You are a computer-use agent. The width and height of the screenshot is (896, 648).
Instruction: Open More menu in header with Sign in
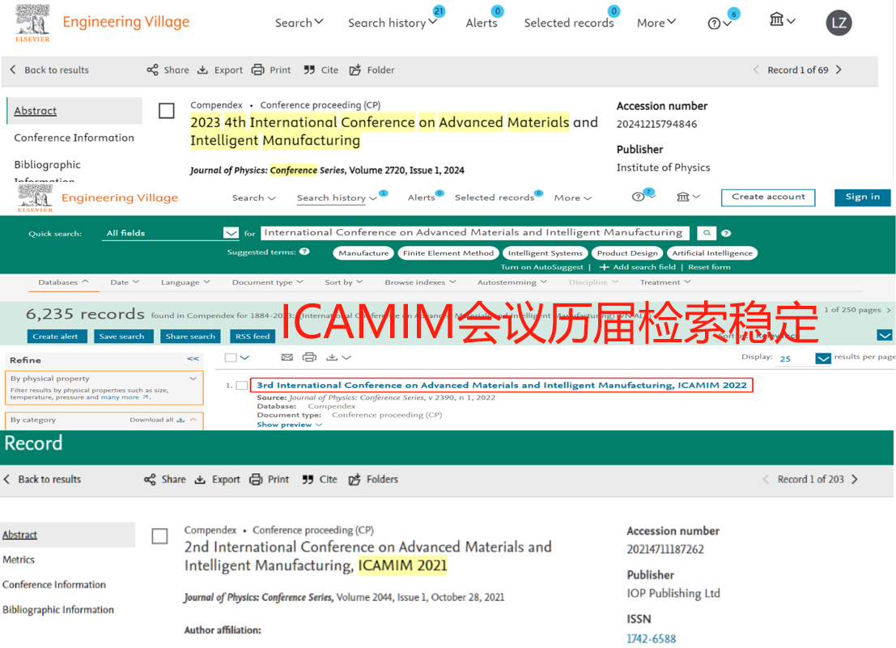572,197
